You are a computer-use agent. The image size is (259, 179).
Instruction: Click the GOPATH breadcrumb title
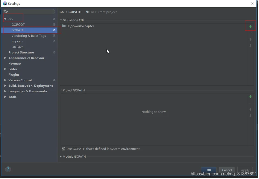(x=75, y=12)
